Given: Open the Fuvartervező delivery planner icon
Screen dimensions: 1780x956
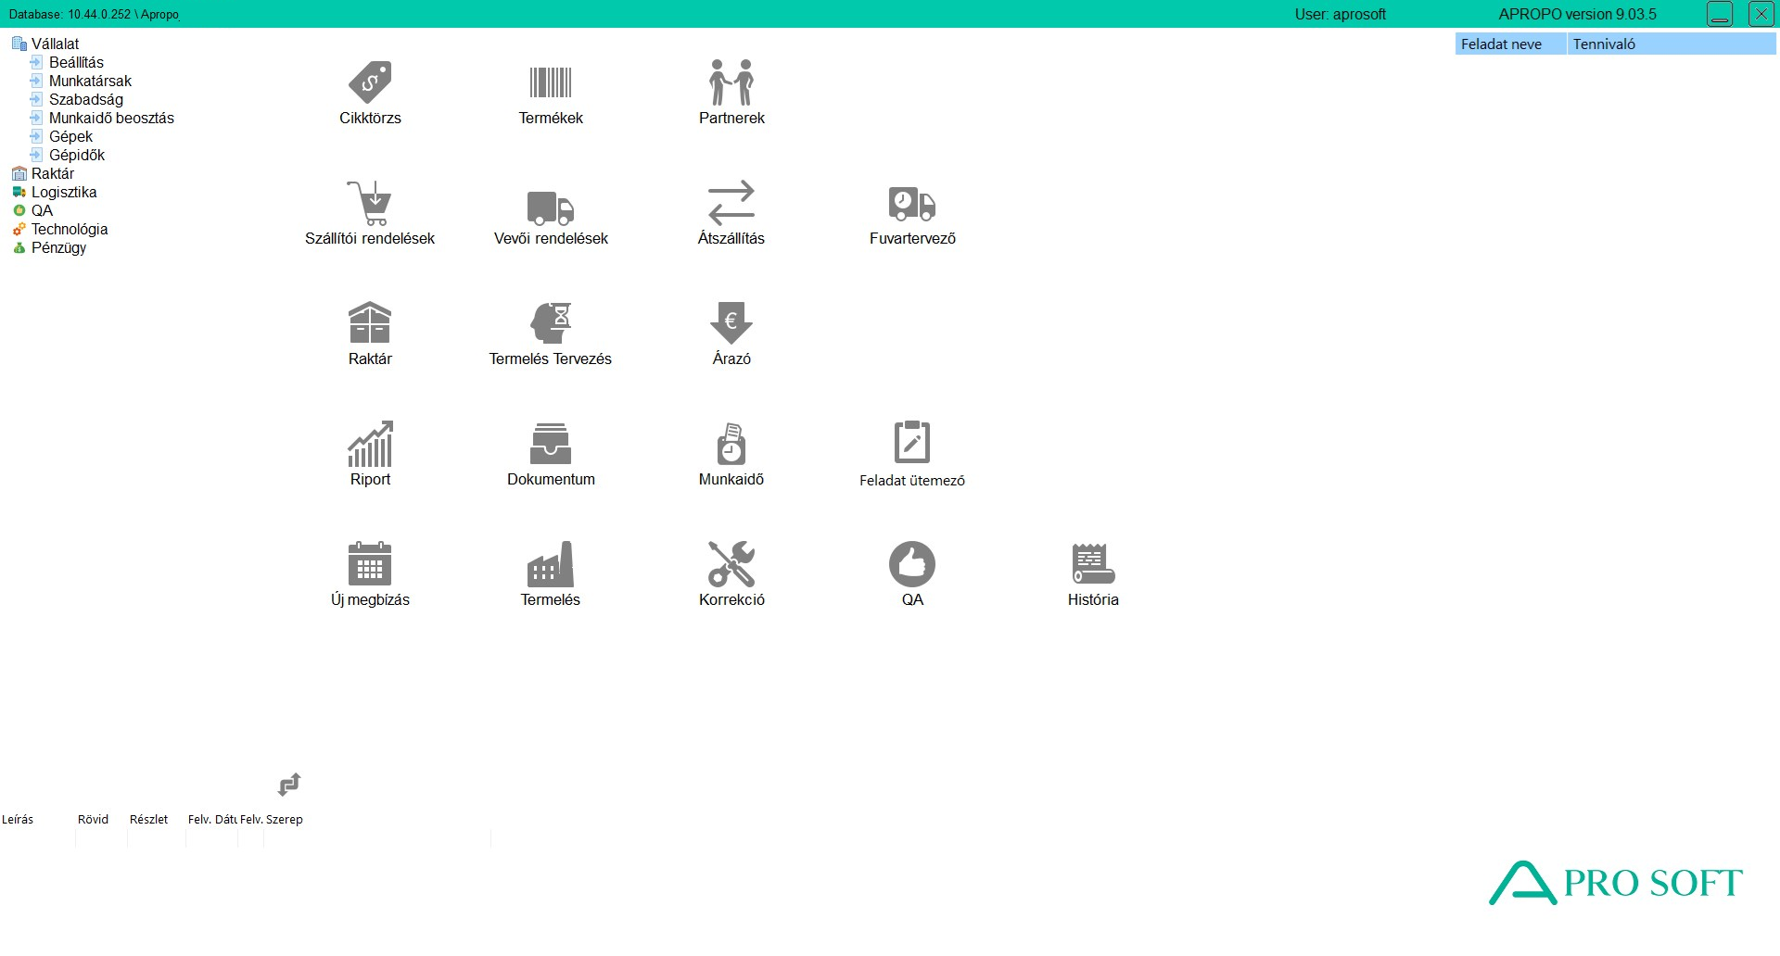Looking at the screenshot, I should coord(912,204).
